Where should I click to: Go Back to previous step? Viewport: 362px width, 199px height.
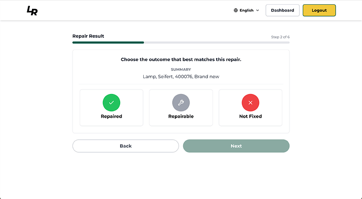coord(125,146)
